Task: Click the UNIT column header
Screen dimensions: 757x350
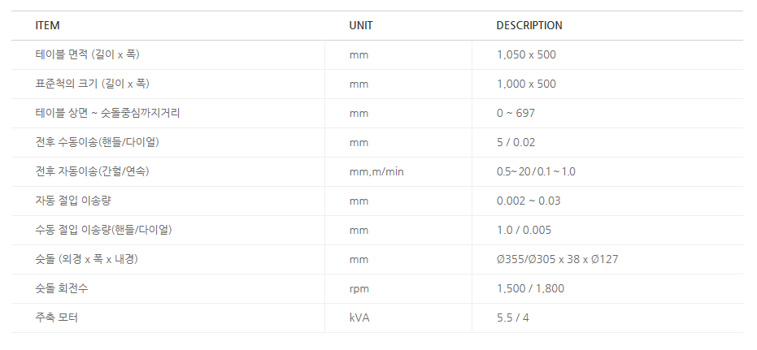Action: pyautogui.click(x=361, y=25)
